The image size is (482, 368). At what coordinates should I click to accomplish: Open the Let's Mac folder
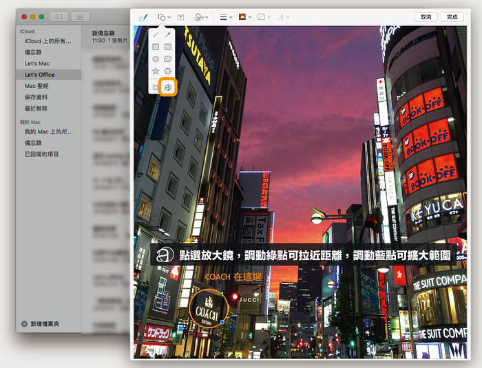[x=49, y=63]
